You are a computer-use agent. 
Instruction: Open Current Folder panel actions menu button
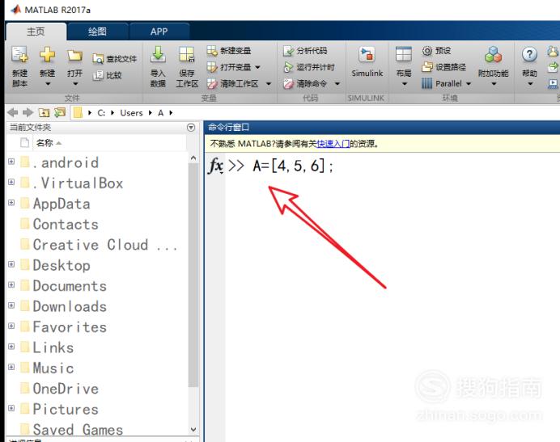(191, 128)
